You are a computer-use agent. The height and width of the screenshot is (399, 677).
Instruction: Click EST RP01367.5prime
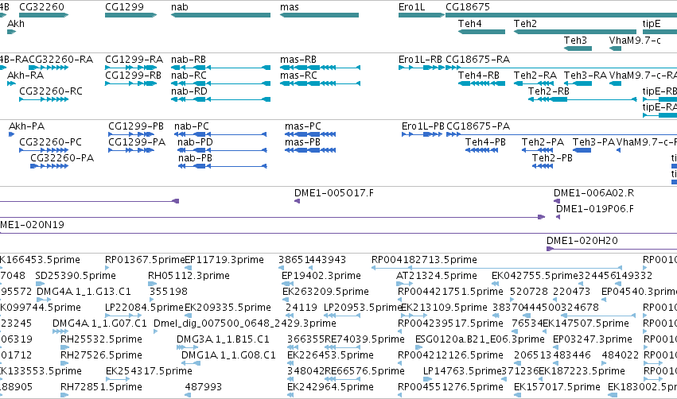click(145, 260)
